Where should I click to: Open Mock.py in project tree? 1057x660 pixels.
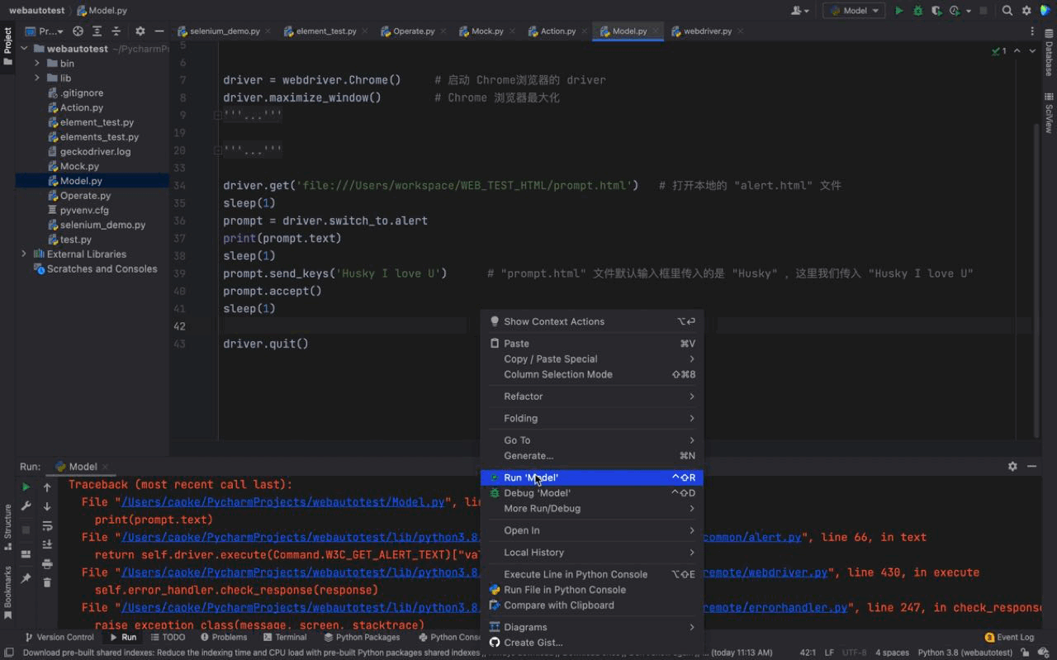click(x=79, y=166)
